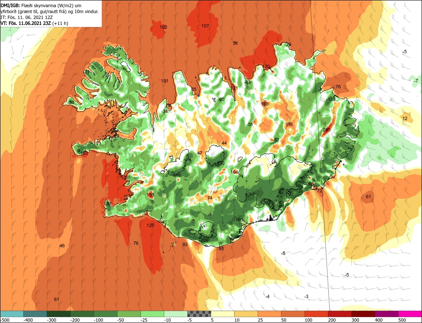Click the value 102 on the map

pyautogui.click(x=163, y=27)
